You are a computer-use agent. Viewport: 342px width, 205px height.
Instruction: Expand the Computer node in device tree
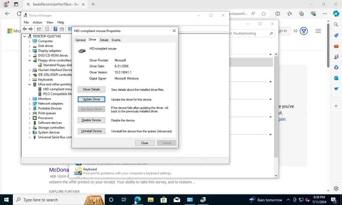30,41
